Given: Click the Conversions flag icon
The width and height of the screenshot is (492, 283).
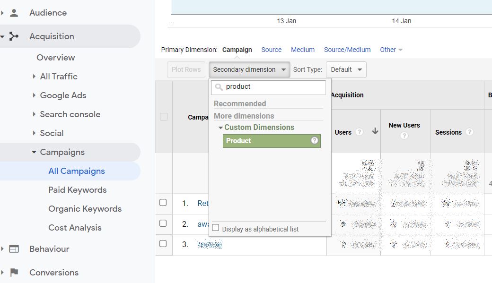Looking at the screenshot, I should pyautogui.click(x=14, y=273).
